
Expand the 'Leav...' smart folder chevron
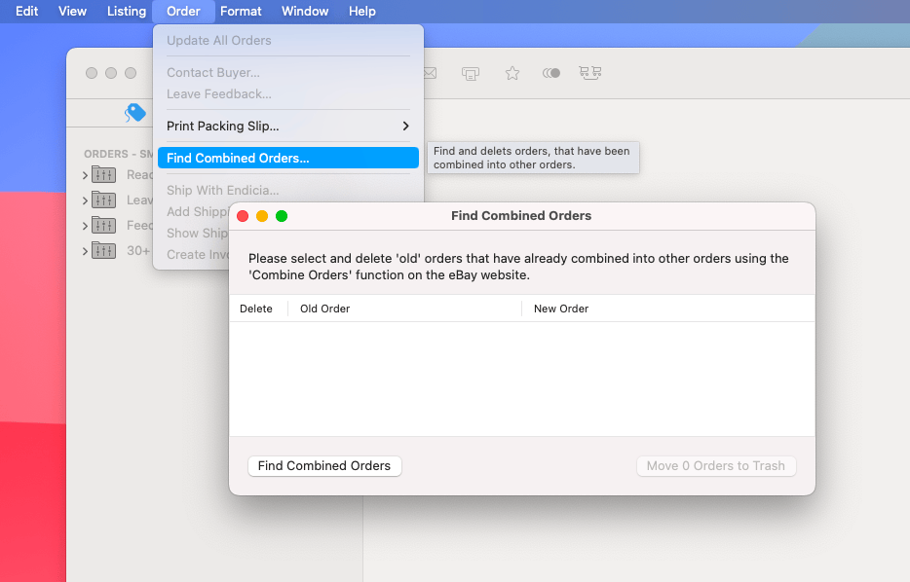tap(86, 200)
